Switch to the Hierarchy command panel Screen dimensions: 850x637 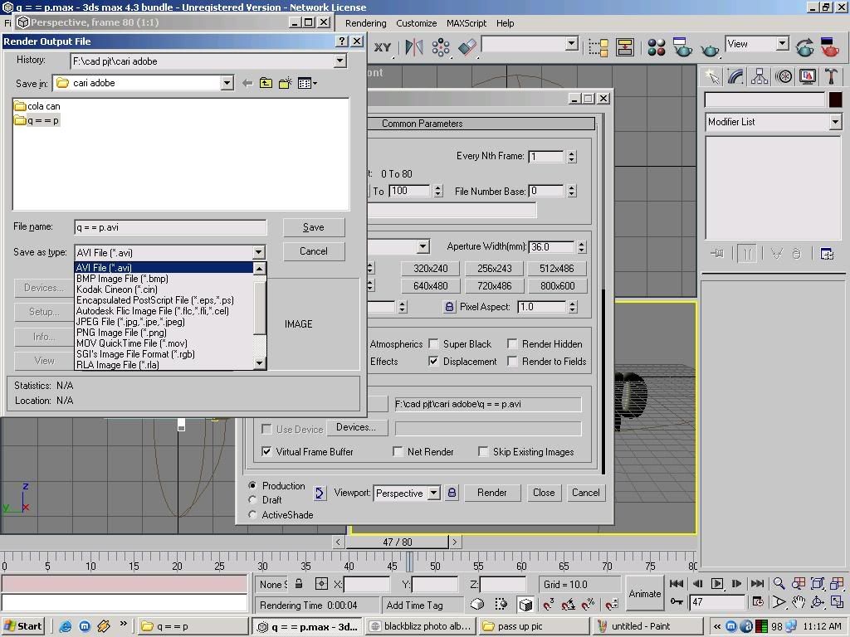point(760,77)
